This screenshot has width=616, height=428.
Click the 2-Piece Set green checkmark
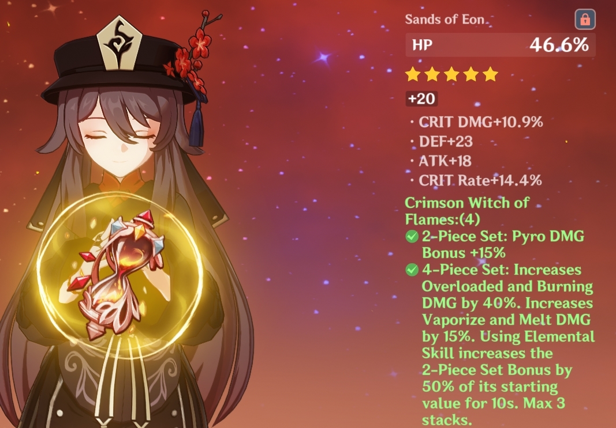[412, 236]
